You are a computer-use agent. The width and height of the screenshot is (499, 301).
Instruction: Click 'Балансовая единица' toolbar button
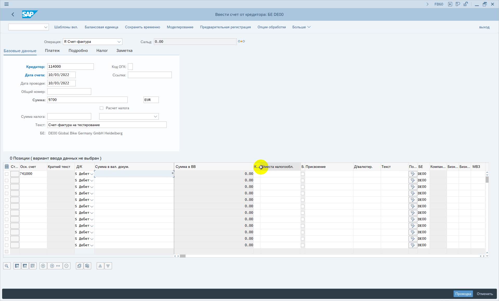[101, 27]
